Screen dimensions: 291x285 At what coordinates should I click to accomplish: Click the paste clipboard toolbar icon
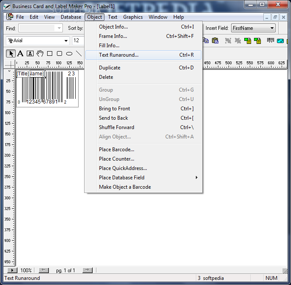[215, 40]
